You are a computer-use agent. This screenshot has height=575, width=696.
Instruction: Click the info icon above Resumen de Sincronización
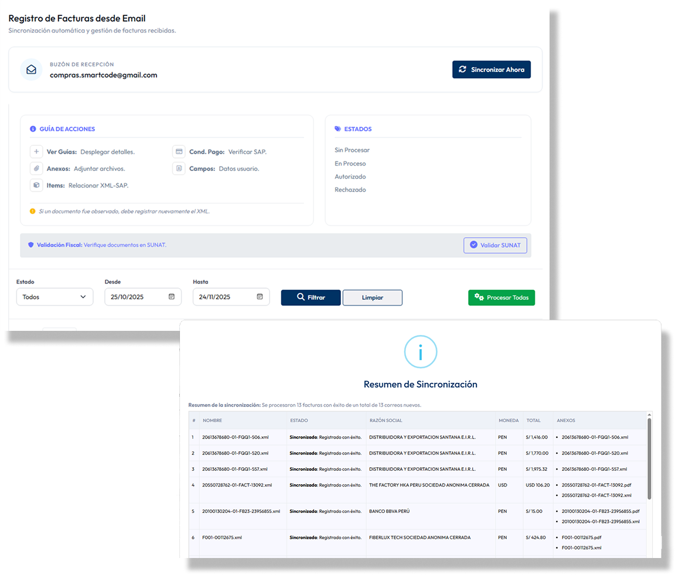(x=420, y=352)
